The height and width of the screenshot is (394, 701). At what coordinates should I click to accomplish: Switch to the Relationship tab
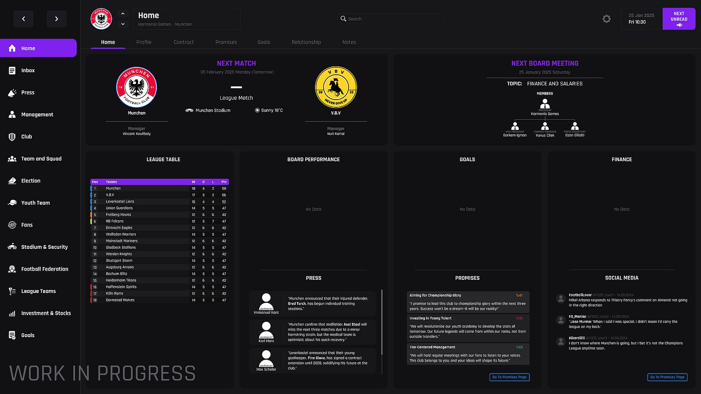[x=306, y=42]
